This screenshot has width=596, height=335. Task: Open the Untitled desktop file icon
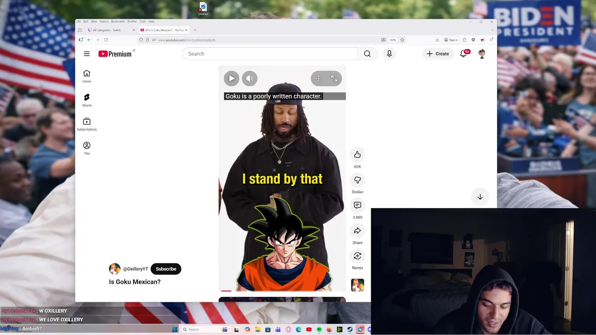click(x=203, y=9)
